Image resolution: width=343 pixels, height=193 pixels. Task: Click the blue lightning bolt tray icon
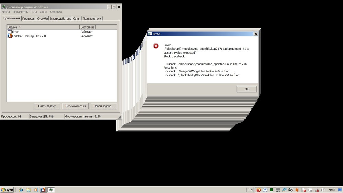tap(265, 190)
